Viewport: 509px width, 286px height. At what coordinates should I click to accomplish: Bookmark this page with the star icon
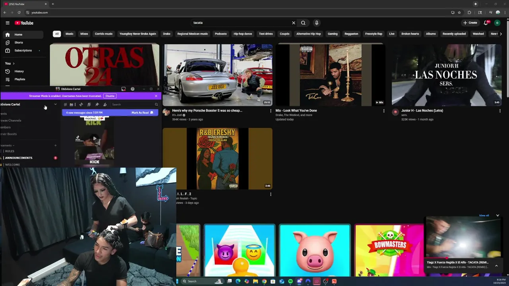click(459, 12)
